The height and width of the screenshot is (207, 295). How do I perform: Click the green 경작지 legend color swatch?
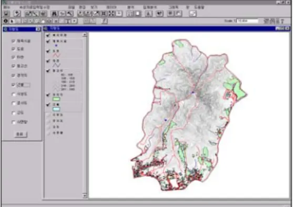pyautogui.click(x=56, y=99)
